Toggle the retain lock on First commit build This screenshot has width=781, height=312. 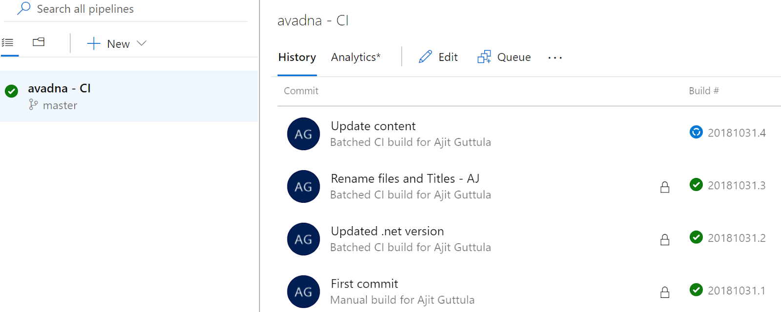click(664, 292)
